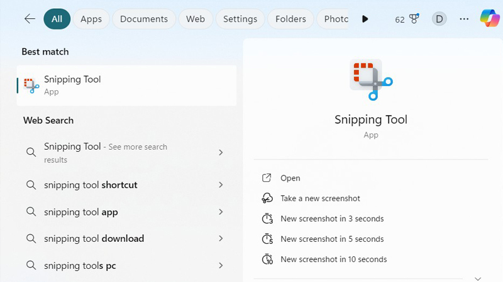Select 'Snipping Tool - See more search results'
503x282 pixels.
coord(126,152)
